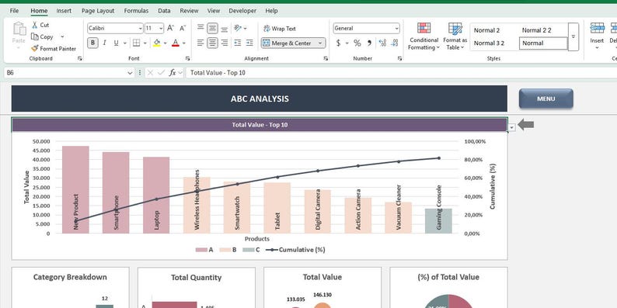Apply the Normal cell style
This screenshot has height=308, width=617.
543,43
